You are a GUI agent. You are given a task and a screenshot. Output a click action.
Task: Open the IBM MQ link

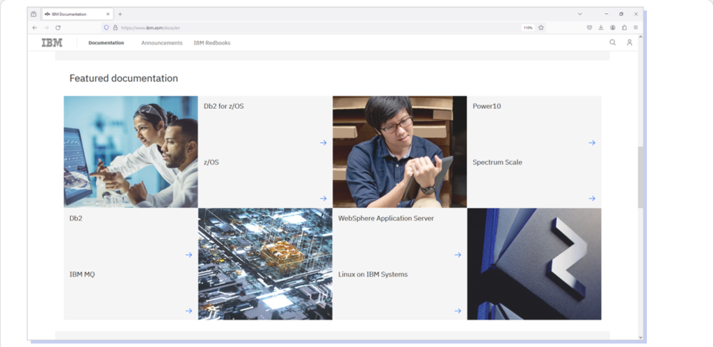pos(82,274)
